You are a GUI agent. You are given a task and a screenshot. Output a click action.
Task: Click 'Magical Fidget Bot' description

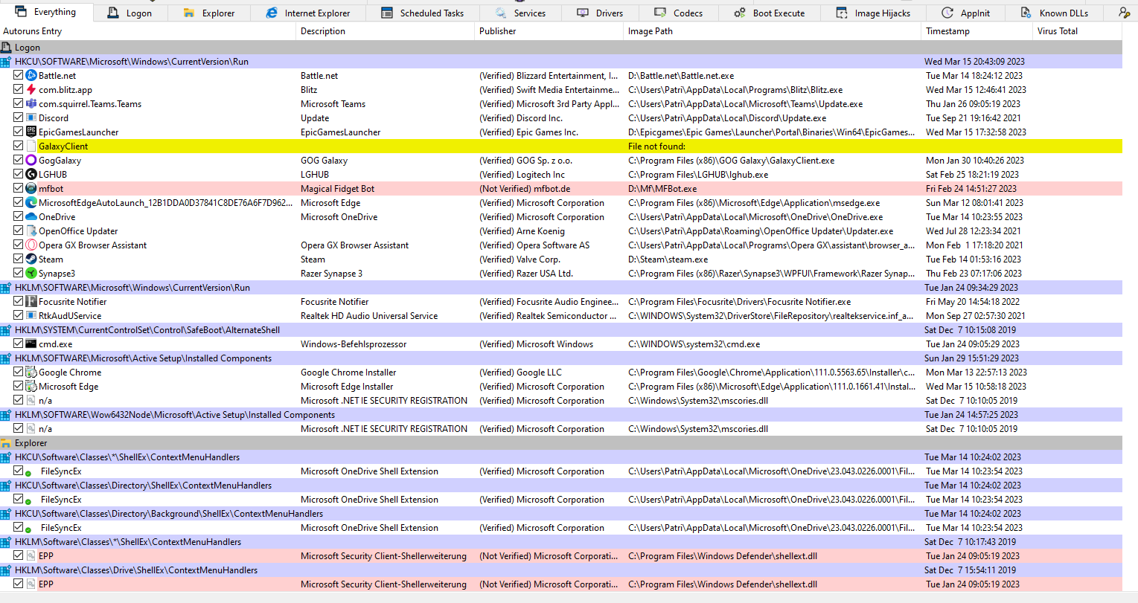point(337,189)
